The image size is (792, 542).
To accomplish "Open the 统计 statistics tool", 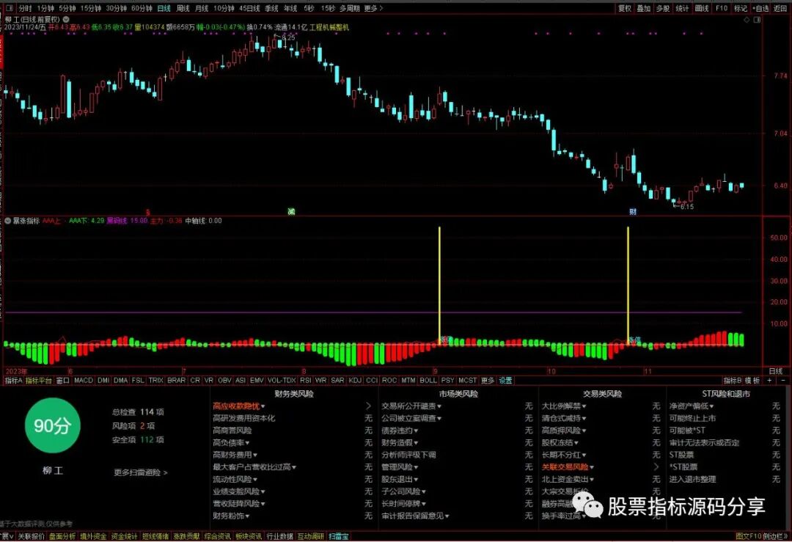I will click(x=682, y=8).
